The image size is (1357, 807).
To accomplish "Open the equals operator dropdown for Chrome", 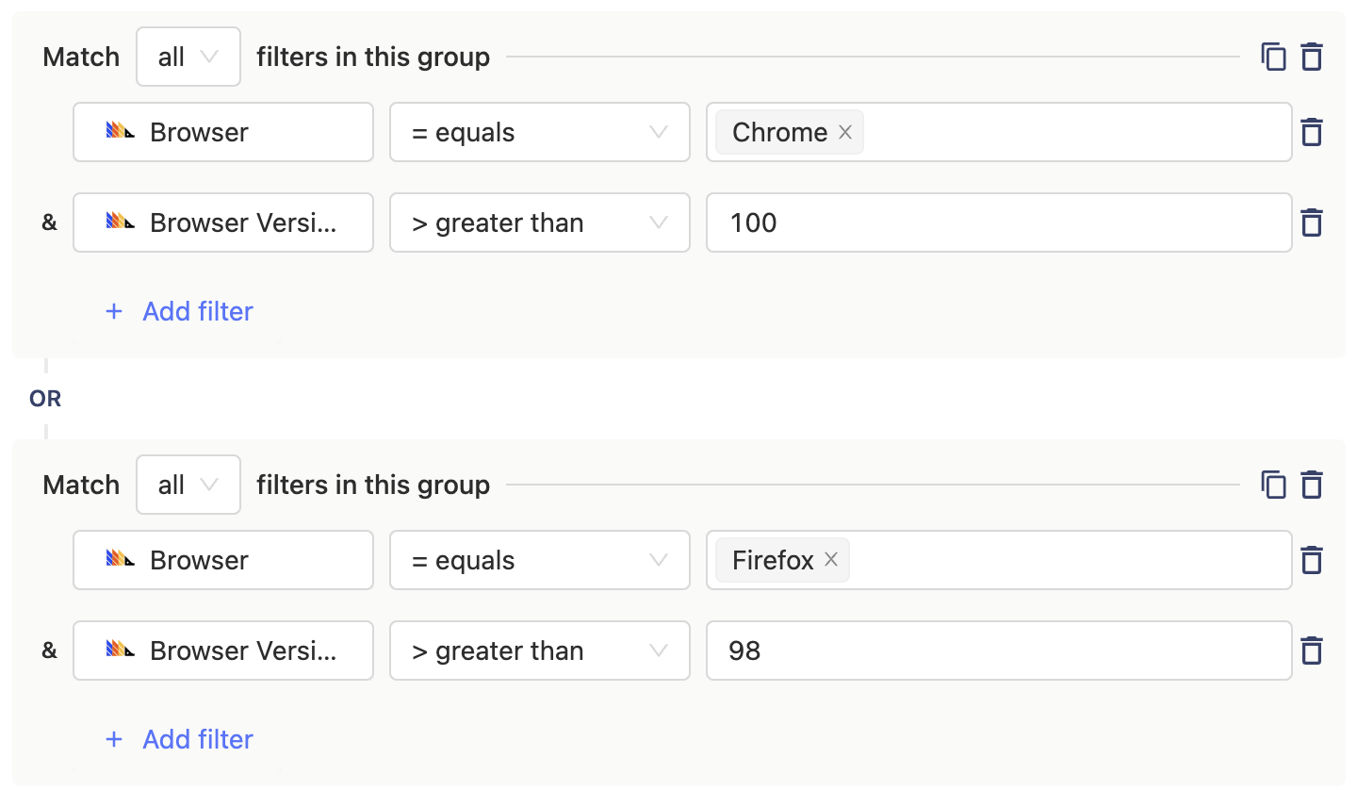I will [x=539, y=133].
